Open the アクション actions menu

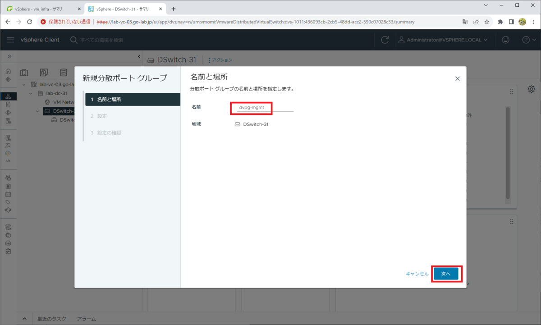(220, 60)
